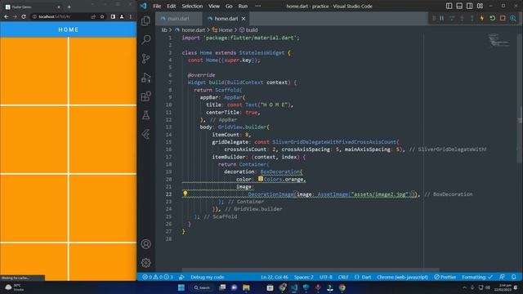
Task: Click the build method breadcrumb
Action: 248,30
